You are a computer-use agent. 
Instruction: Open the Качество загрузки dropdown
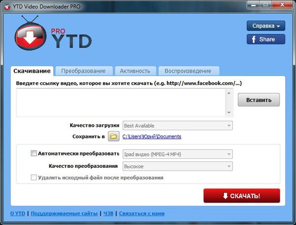coord(178,126)
